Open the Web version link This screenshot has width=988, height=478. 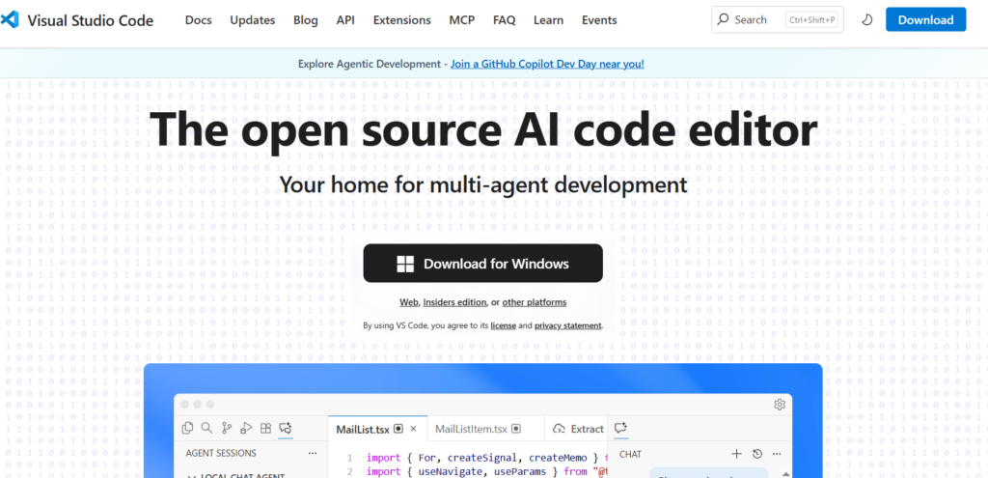point(409,302)
